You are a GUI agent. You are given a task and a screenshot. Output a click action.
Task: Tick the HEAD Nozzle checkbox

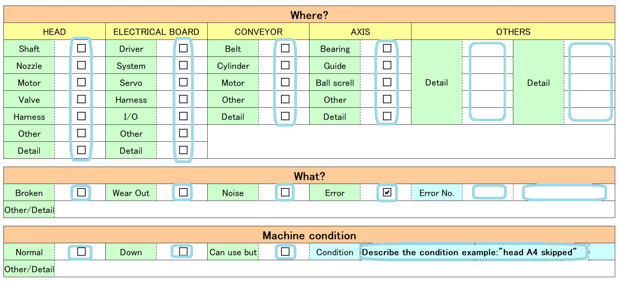81,65
